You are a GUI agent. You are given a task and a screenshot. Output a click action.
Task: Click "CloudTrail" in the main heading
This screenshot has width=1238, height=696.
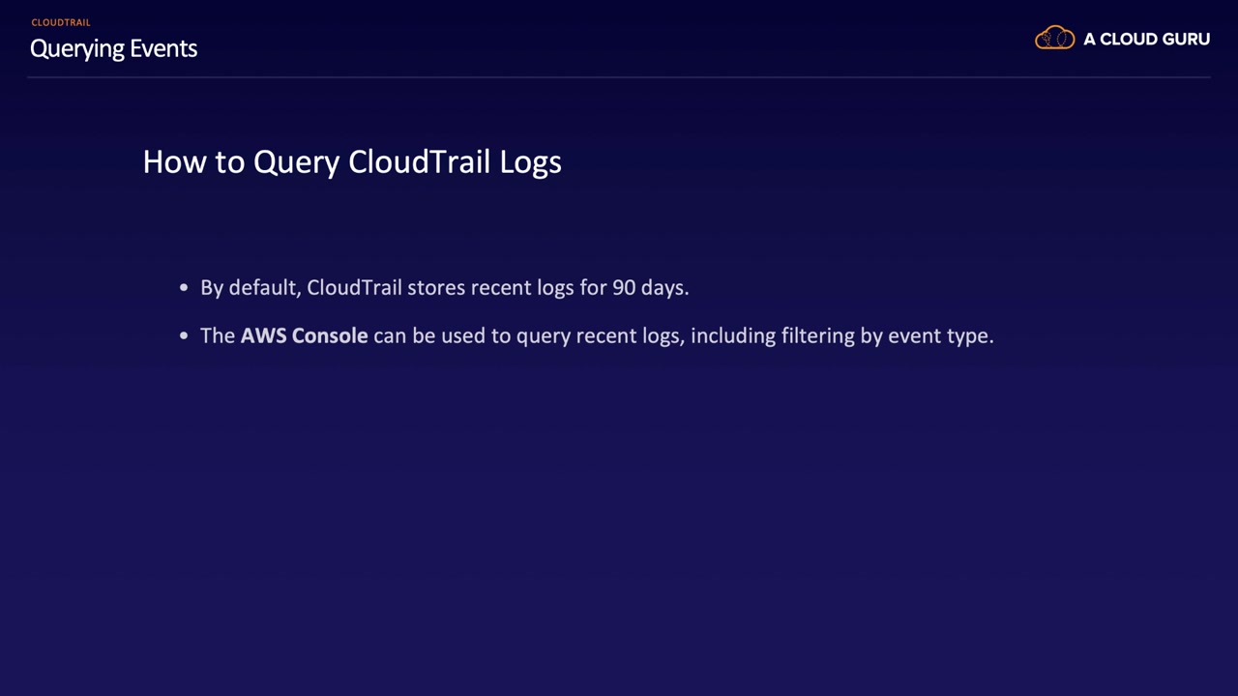[x=420, y=161]
